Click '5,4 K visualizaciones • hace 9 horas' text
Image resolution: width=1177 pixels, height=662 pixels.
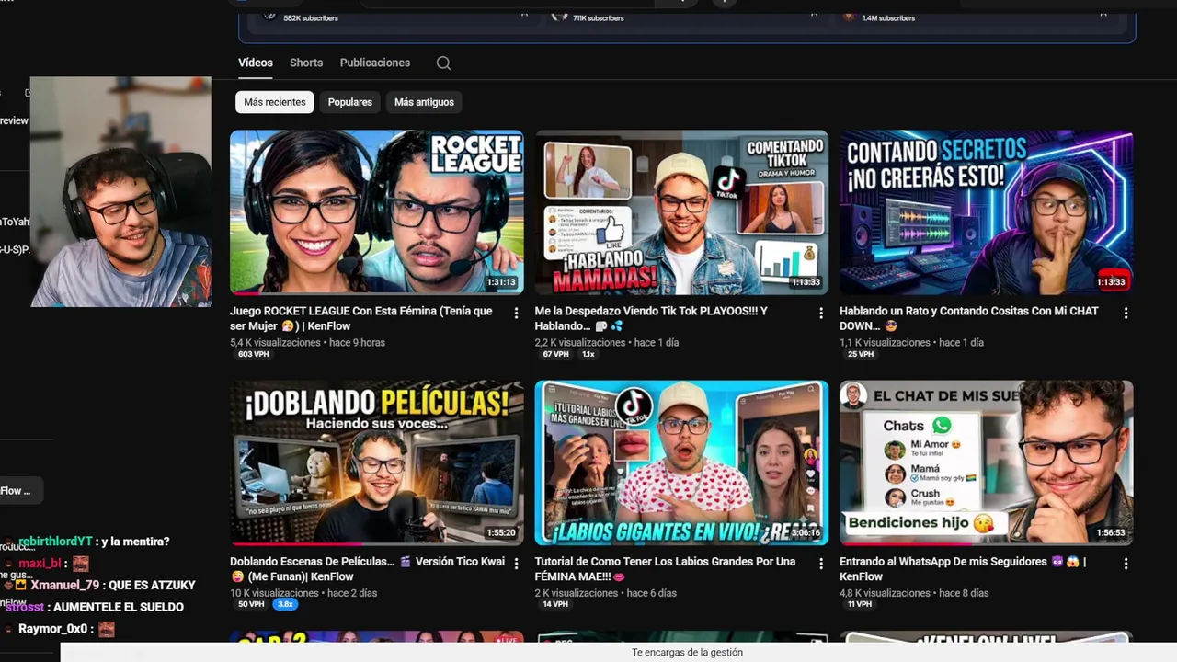coord(307,343)
